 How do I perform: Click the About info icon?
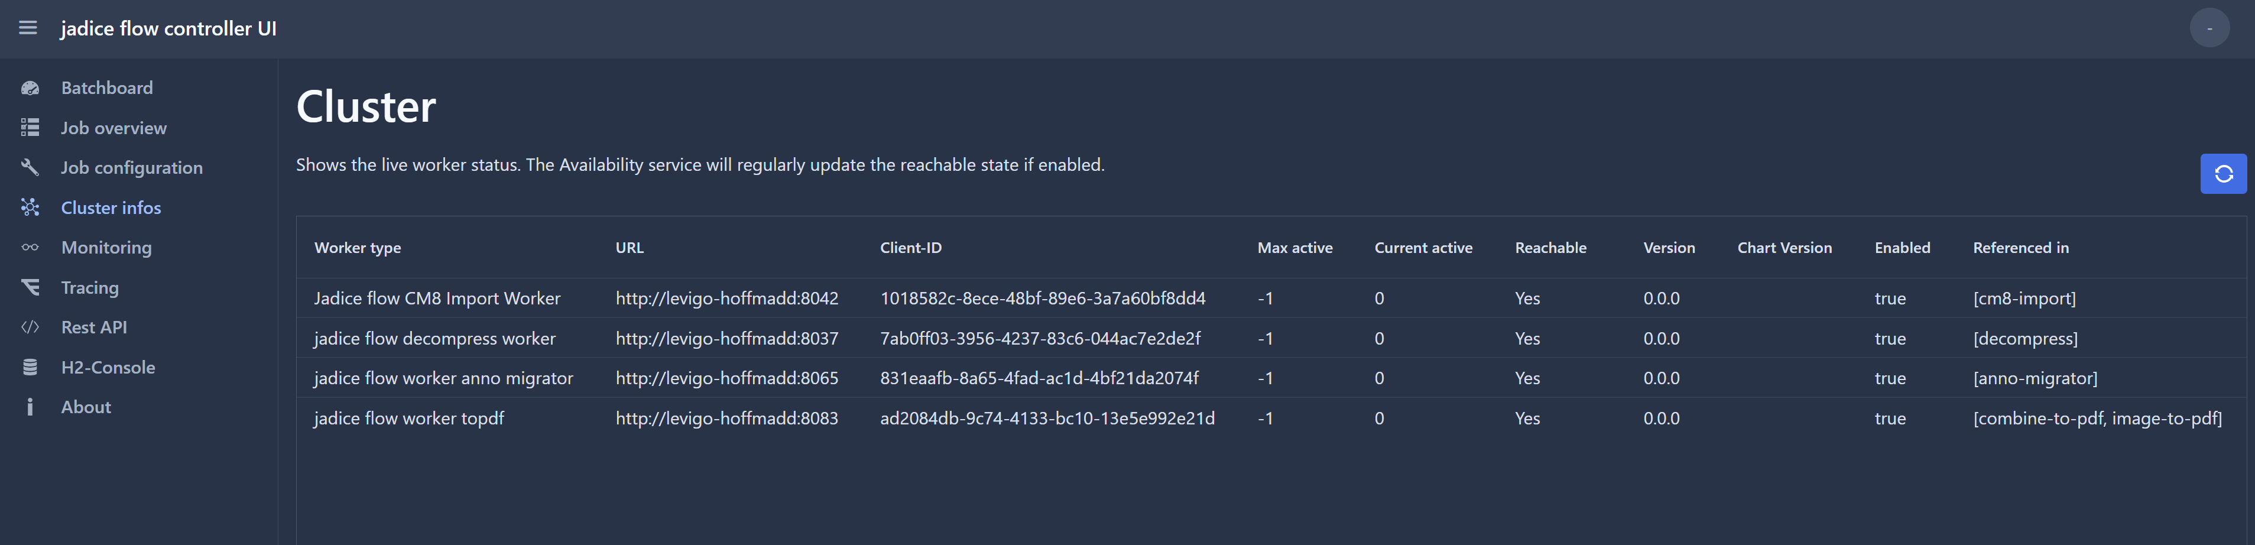[30, 407]
